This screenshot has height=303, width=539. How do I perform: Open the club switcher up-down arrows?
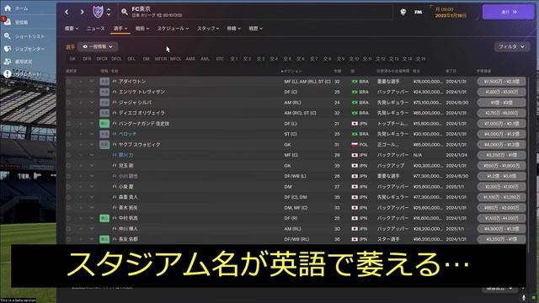[x=109, y=12]
